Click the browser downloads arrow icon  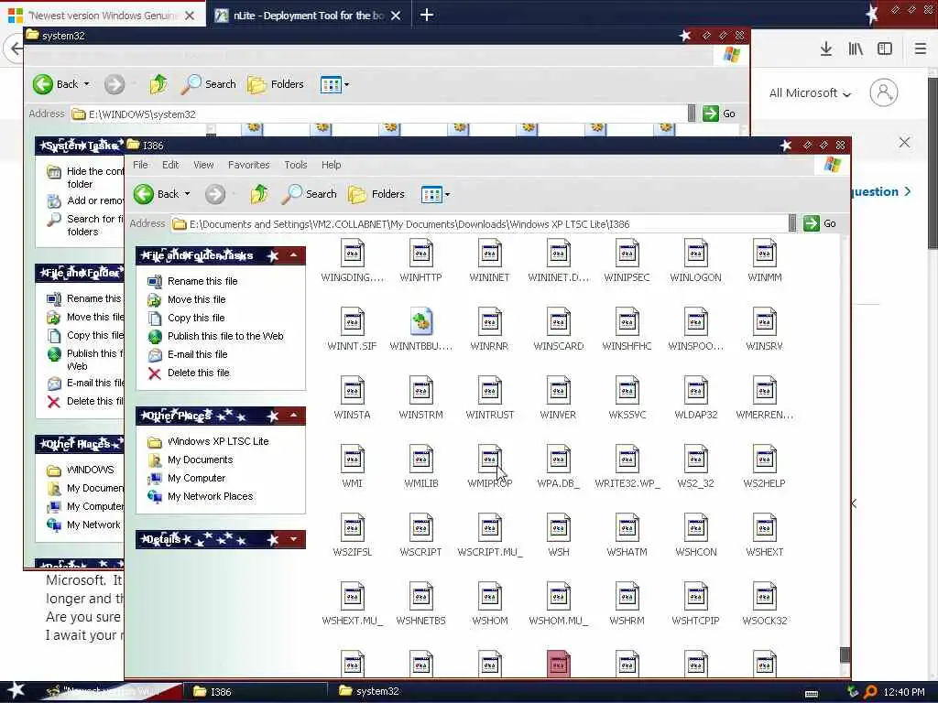point(826,49)
